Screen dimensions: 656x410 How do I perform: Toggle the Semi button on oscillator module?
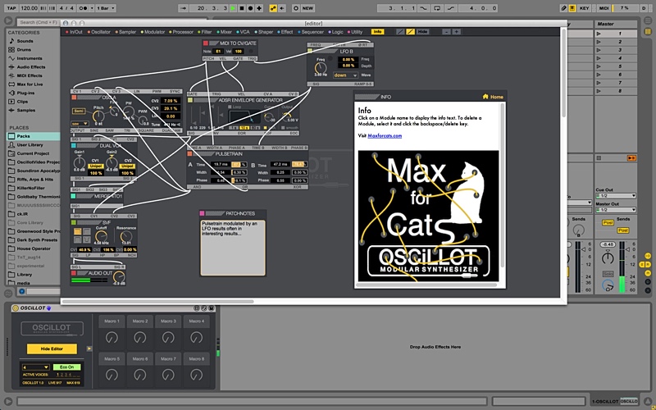pyautogui.click(x=79, y=110)
